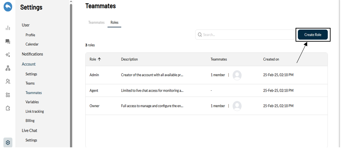
Task: Click the apps add icon in sidebar
Action: [x=8, y=95]
